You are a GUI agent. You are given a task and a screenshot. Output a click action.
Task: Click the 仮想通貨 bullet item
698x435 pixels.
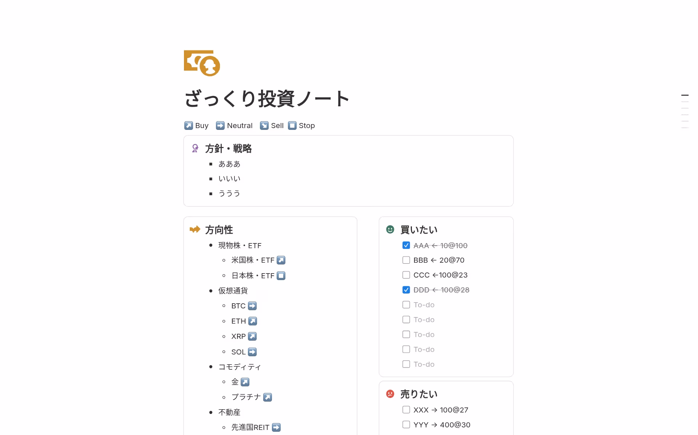[233, 291]
